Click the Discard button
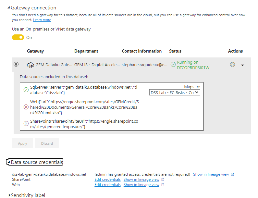 tap(47, 143)
